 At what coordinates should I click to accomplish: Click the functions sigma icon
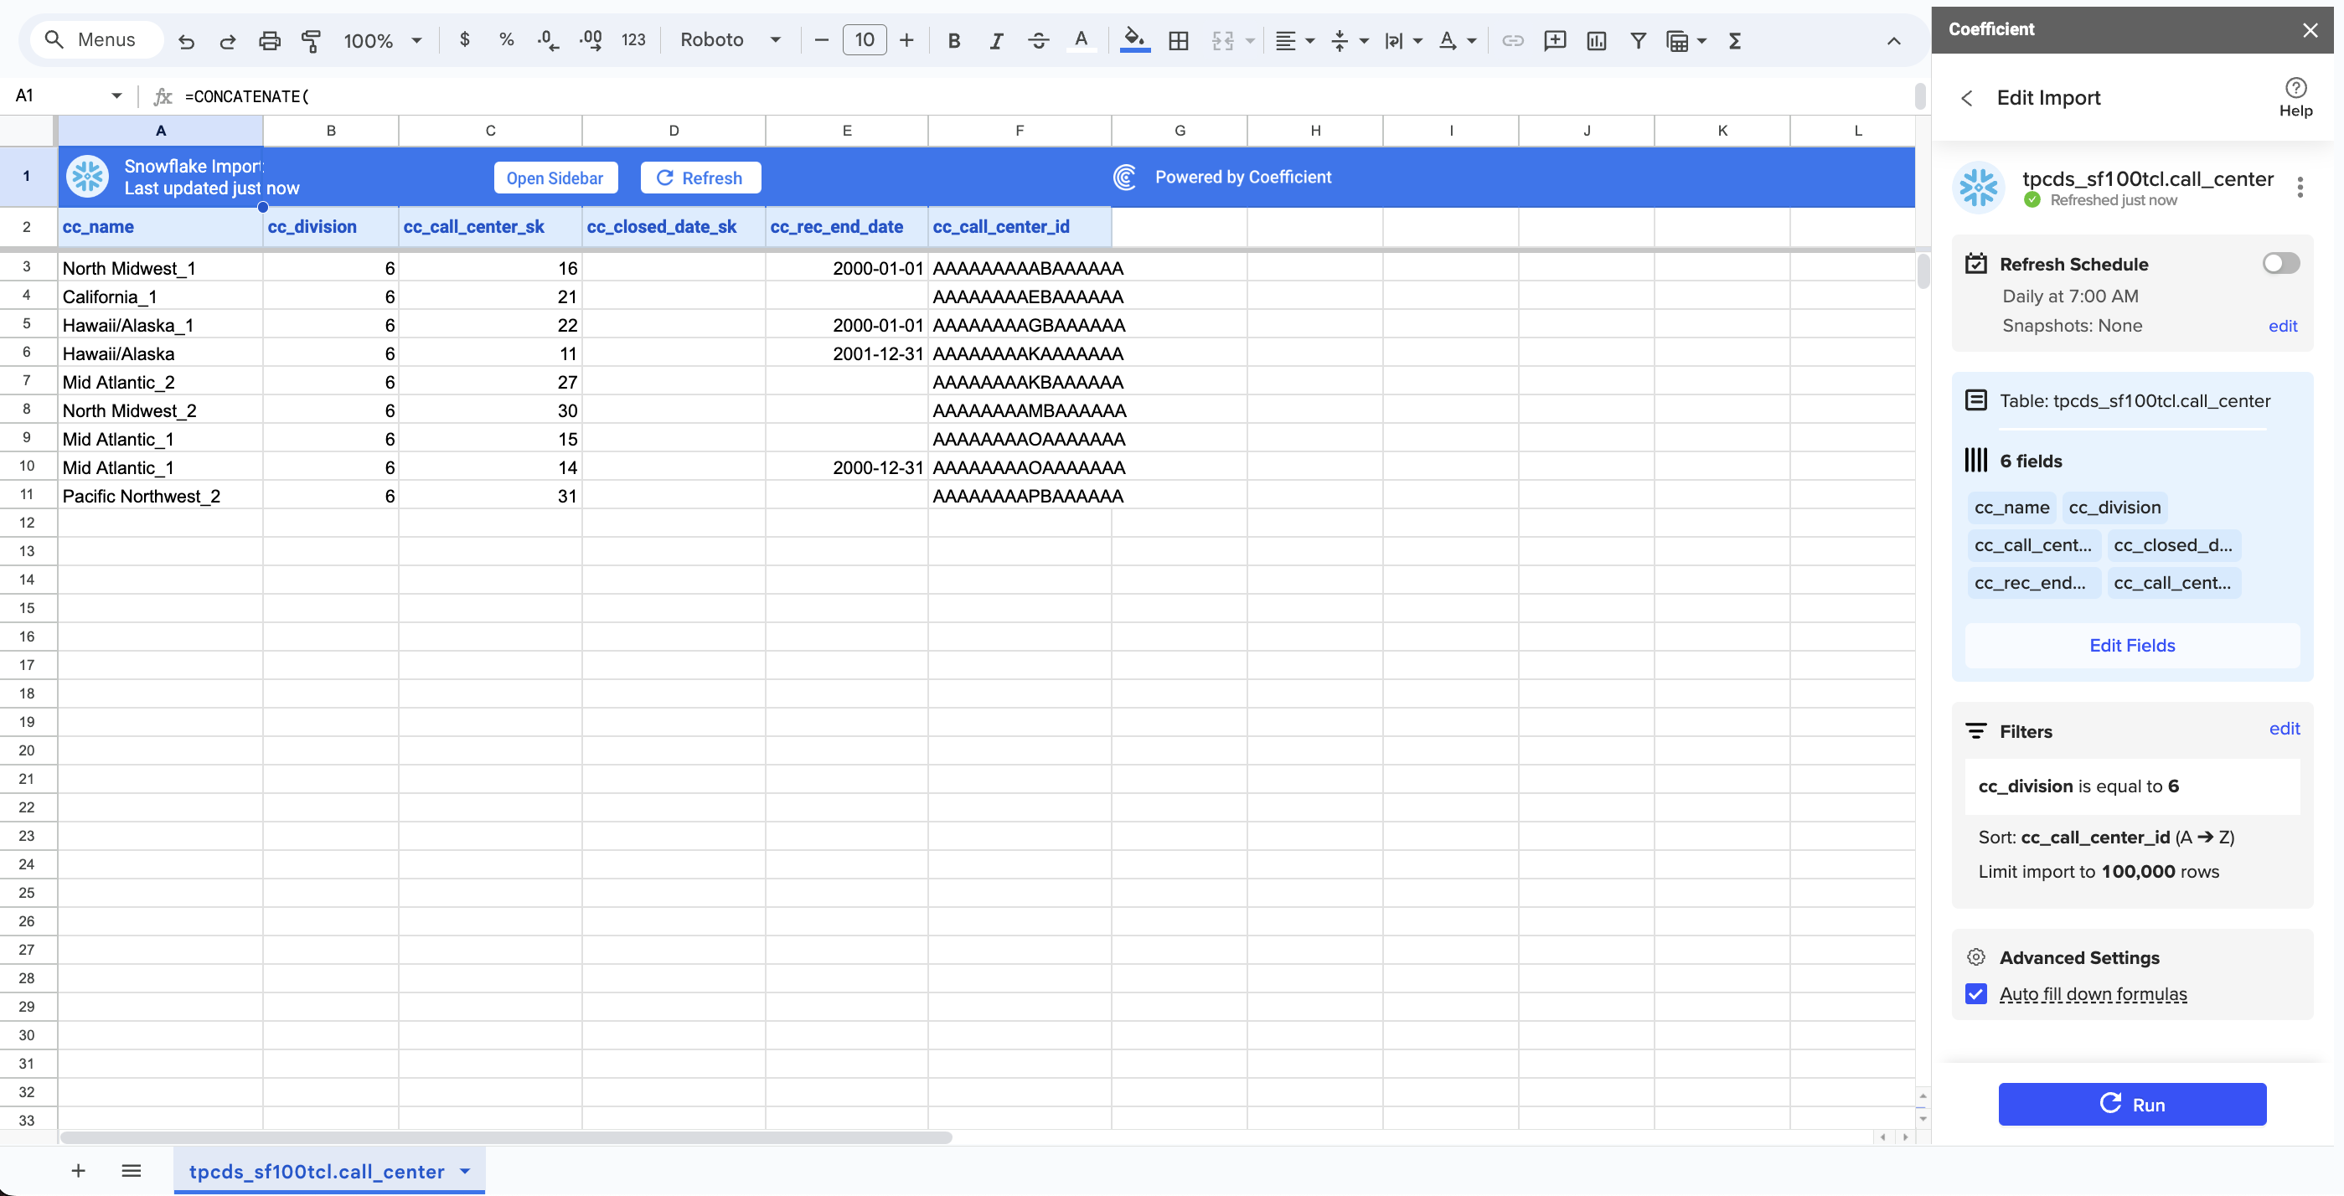[1734, 41]
